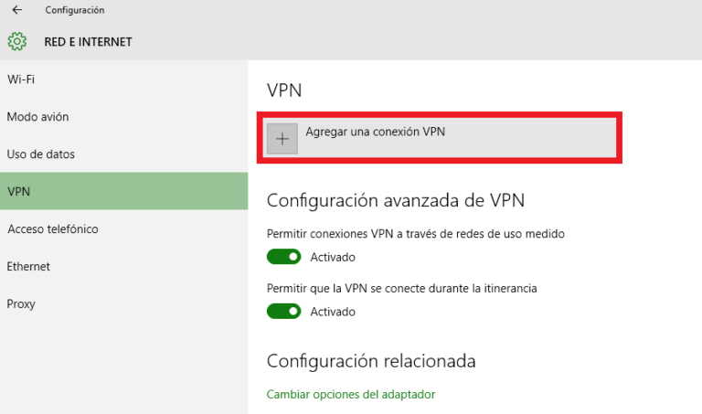Click the back arrow in title bar

tap(16, 10)
